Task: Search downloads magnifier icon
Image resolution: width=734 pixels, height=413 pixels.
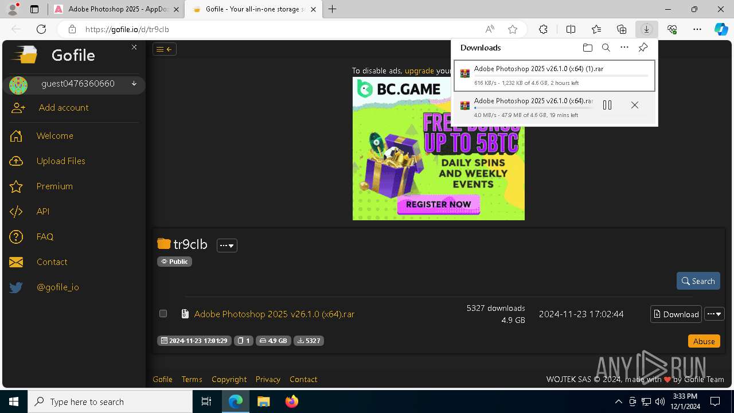Action: click(x=606, y=48)
